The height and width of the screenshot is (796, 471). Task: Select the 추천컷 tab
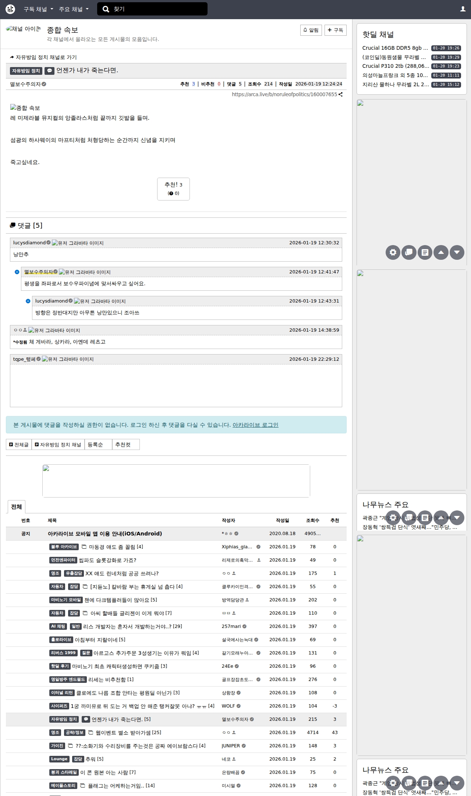pos(126,445)
